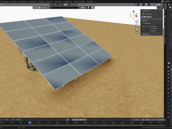Viewport: 172px width, 129px height.
Task: Jump to previous keyframe
Action: [76, 120]
